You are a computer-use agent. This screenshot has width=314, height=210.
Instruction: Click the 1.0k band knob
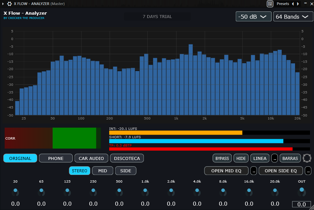pos(145,192)
